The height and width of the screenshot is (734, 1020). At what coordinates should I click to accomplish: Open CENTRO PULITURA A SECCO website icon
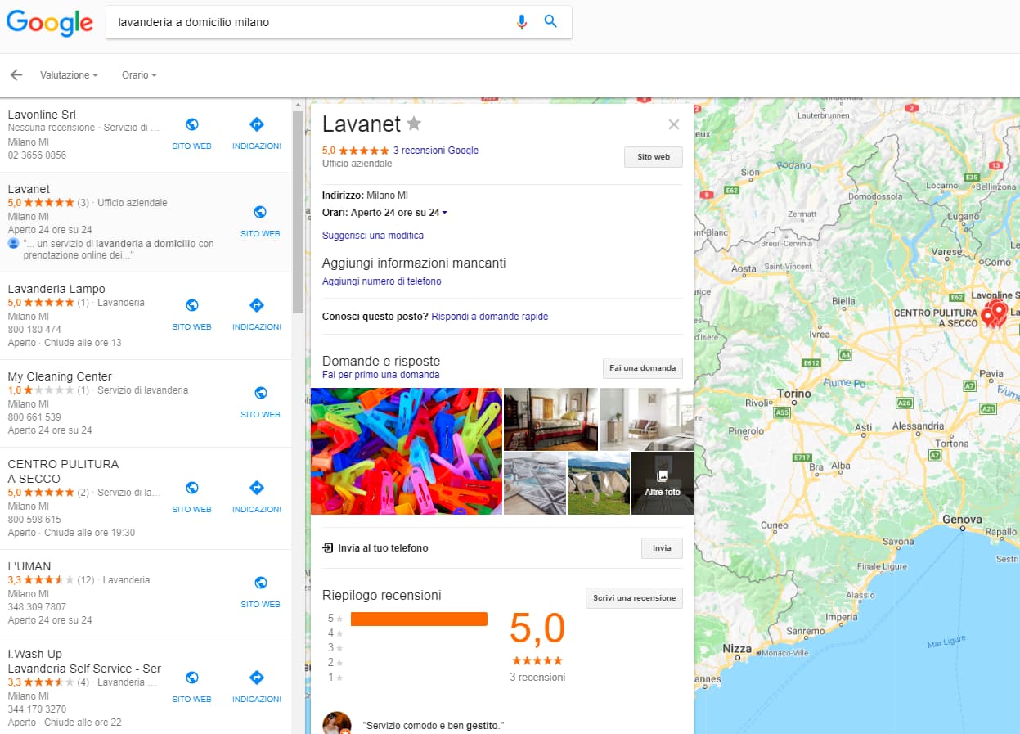[191, 488]
